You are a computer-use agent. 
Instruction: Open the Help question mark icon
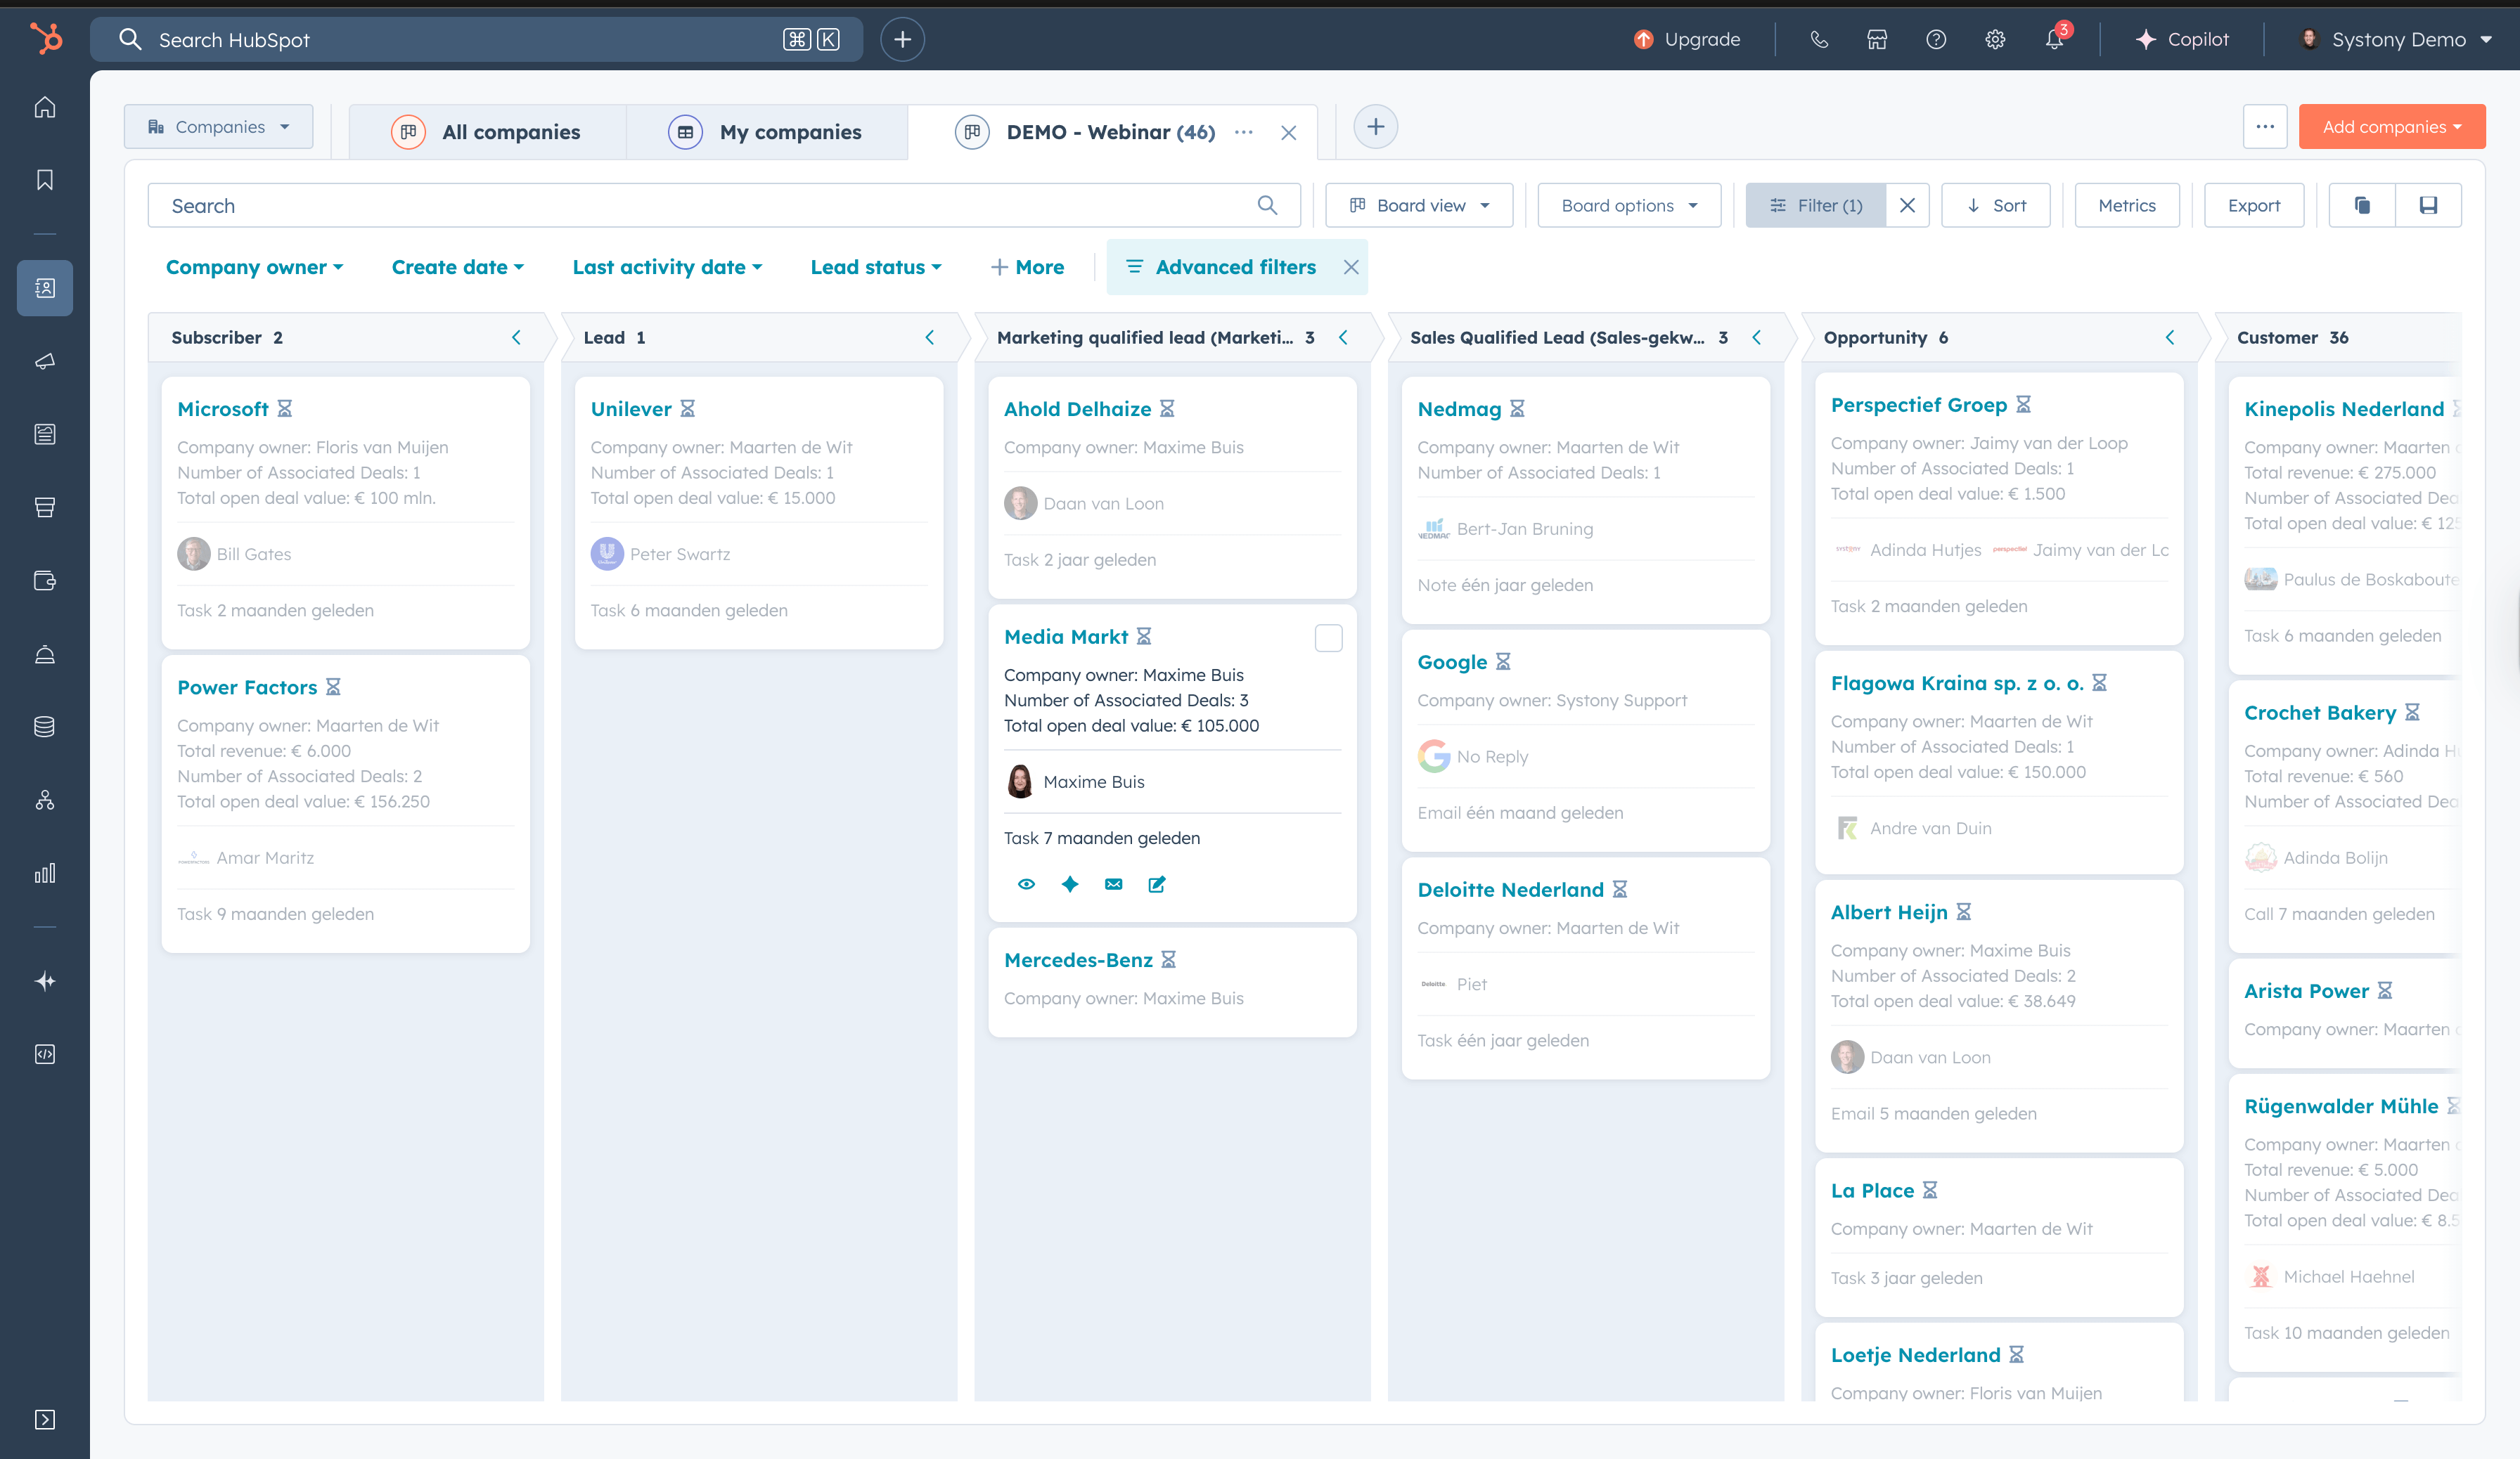click(1936, 39)
